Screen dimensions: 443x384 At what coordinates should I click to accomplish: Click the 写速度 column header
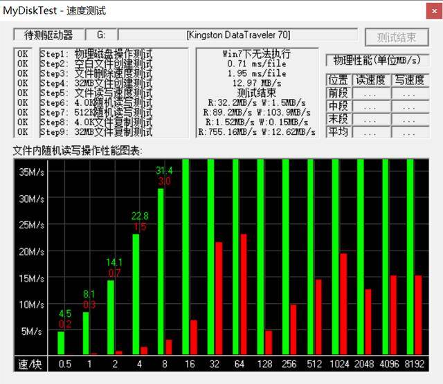pyautogui.click(x=410, y=80)
